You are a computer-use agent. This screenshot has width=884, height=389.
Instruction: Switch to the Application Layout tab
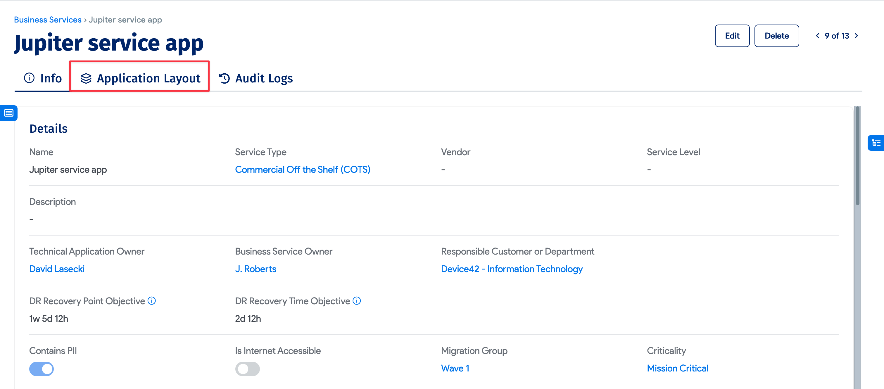pos(149,78)
